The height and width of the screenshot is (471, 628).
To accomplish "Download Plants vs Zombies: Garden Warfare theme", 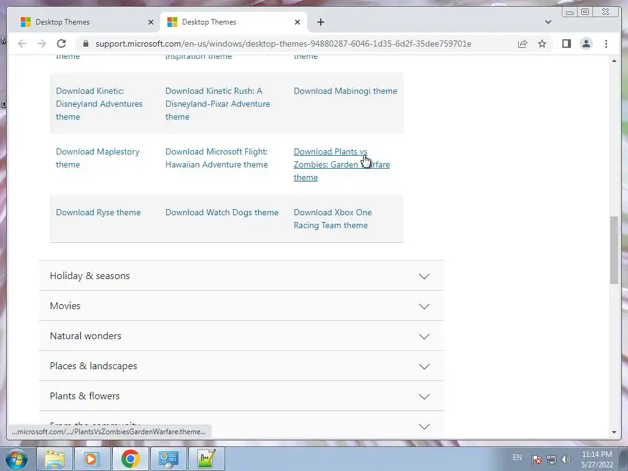I will [342, 164].
